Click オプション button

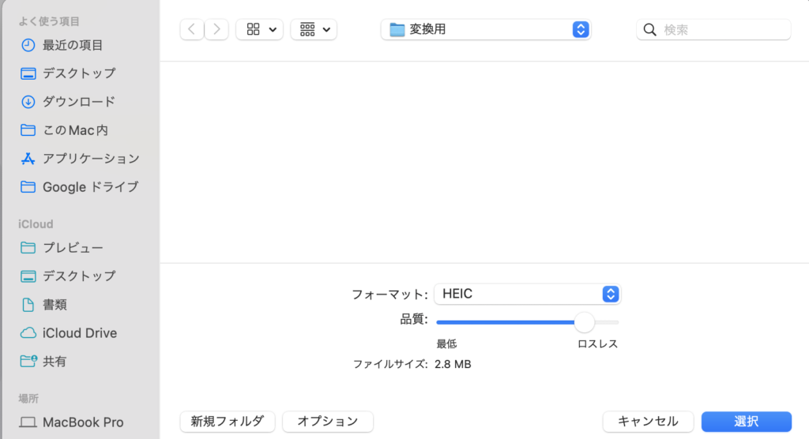pos(328,422)
